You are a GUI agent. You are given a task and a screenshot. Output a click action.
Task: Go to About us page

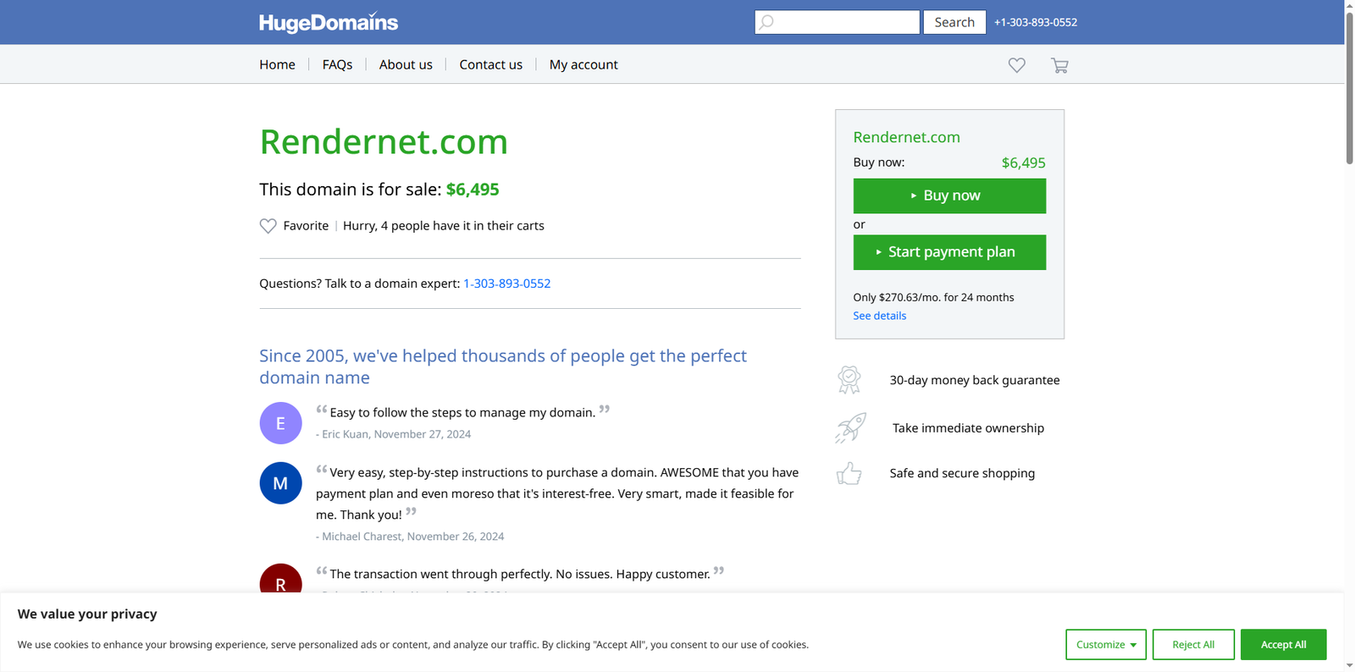click(x=406, y=64)
